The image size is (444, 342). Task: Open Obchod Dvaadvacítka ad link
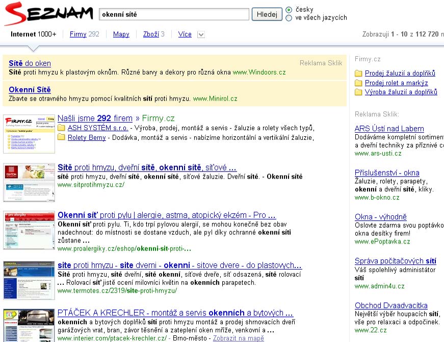[x=391, y=305]
